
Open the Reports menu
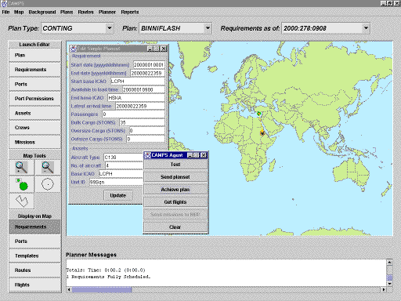click(x=130, y=12)
